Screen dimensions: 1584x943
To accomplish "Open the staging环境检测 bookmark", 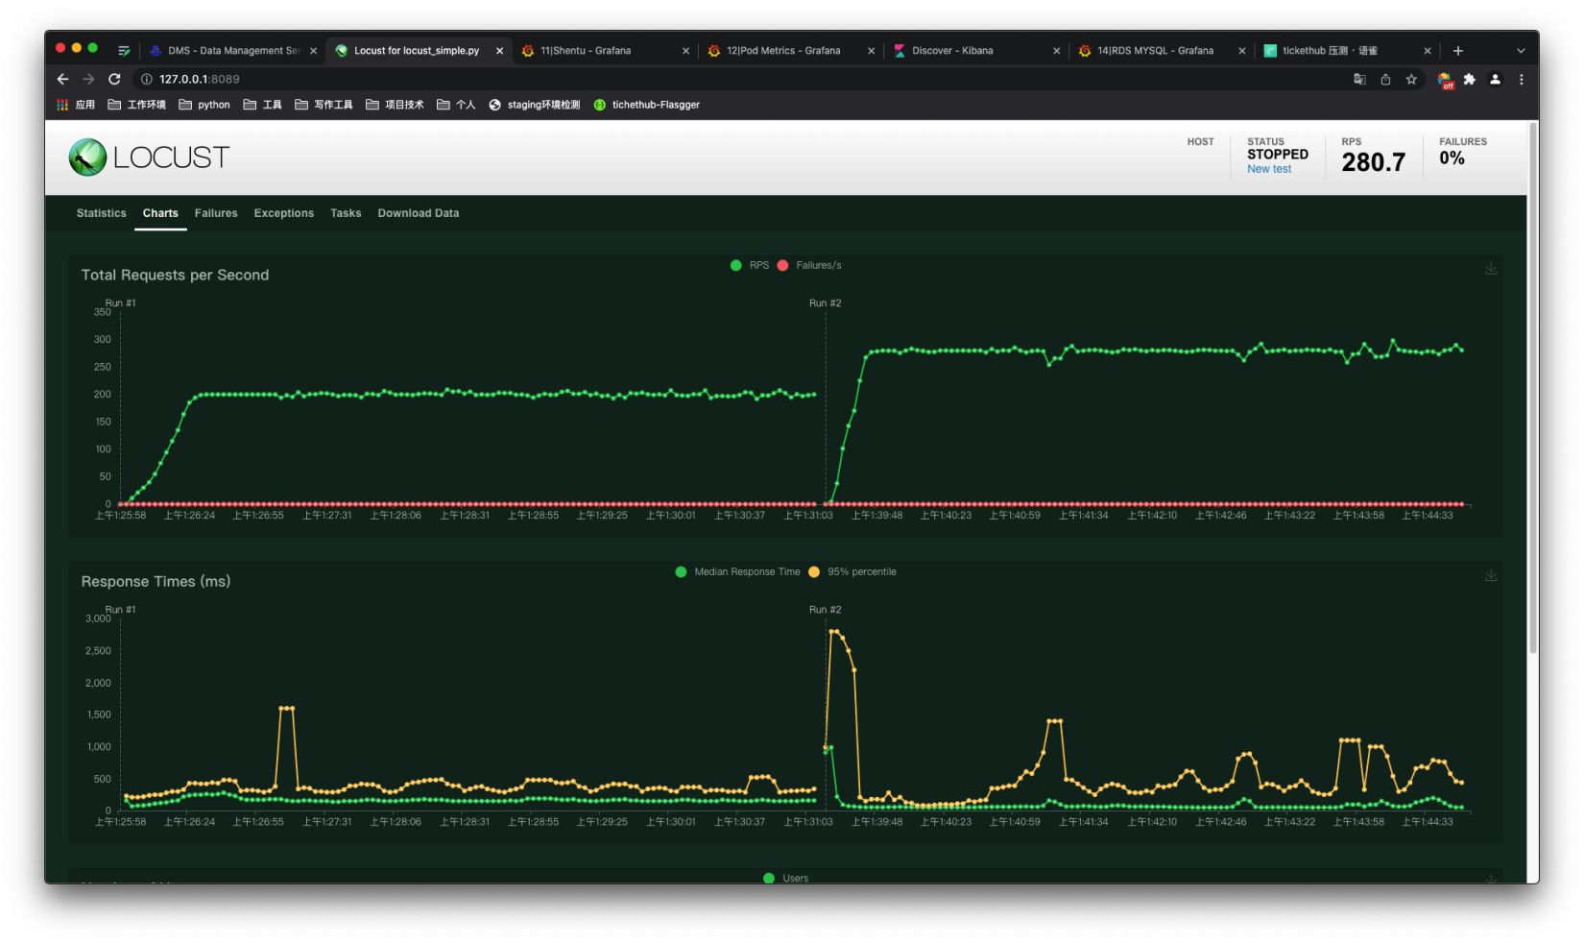I will 535,105.
